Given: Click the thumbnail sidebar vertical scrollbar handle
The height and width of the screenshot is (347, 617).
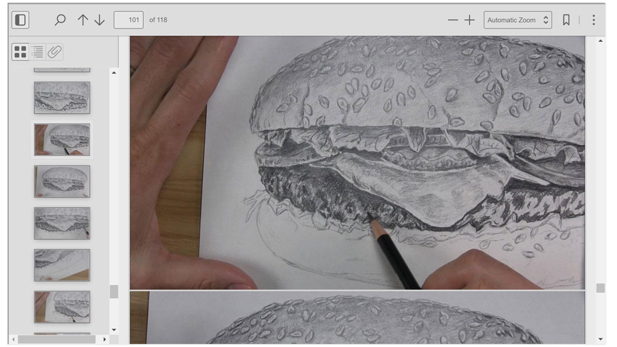Looking at the screenshot, I should [114, 291].
